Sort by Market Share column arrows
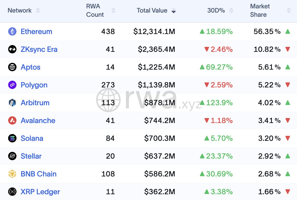This screenshot has height=200, width=297. point(289,10)
